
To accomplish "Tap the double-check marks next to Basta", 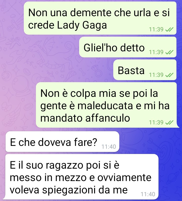I will coord(169,75).
